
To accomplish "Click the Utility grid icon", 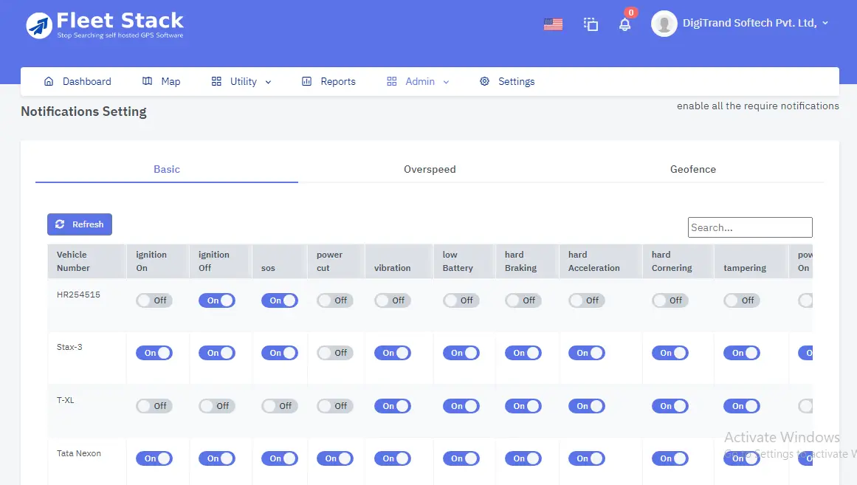I will (x=216, y=81).
